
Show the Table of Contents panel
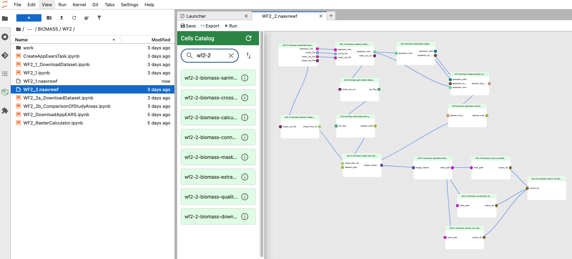tap(5, 74)
